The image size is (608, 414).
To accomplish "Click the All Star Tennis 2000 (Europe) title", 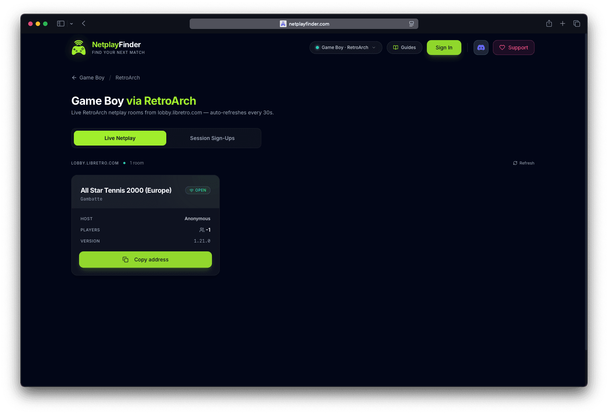I will (x=126, y=190).
